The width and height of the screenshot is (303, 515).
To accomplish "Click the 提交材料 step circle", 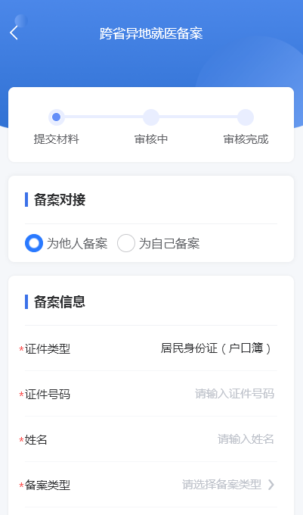I will [x=57, y=117].
